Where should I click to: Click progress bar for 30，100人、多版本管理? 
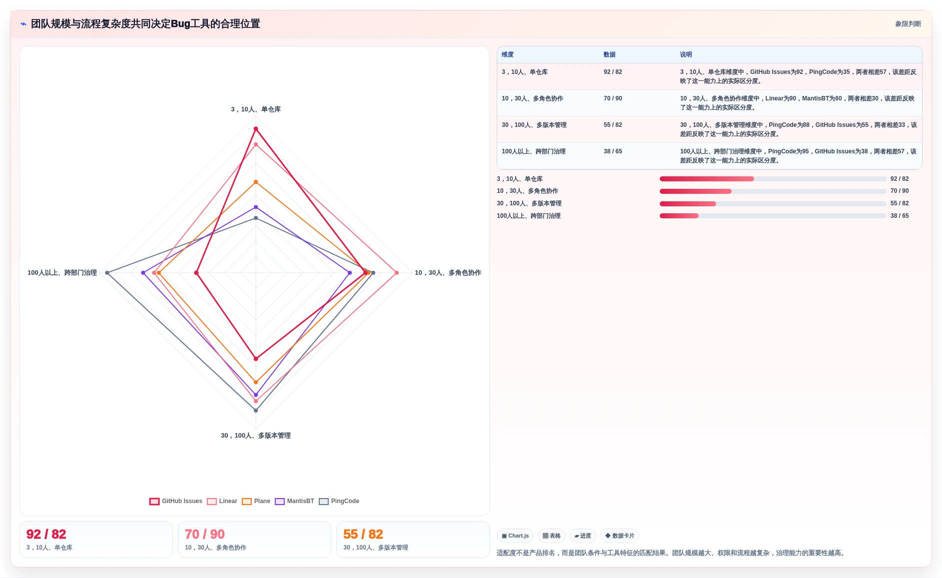tap(773, 204)
